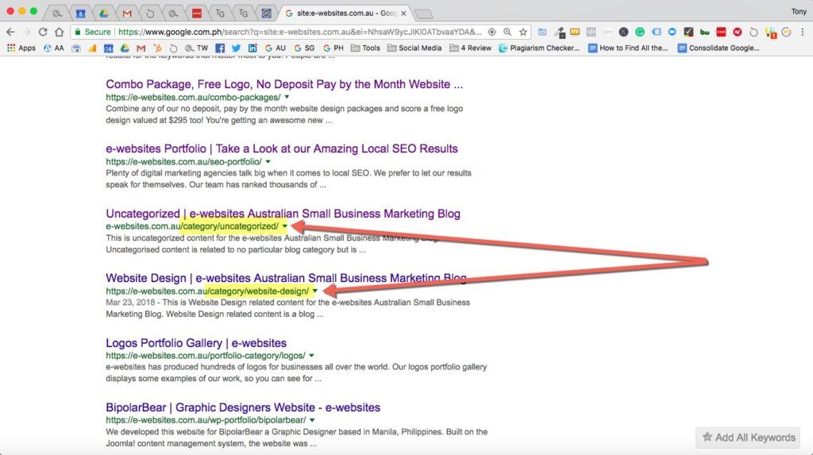Open the calendar 14 bookmark icon

[108, 48]
